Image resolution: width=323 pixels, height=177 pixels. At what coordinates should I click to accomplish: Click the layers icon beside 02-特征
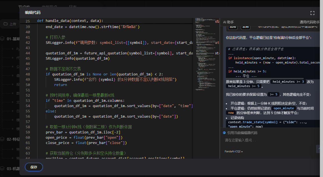[x=2, y=139]
